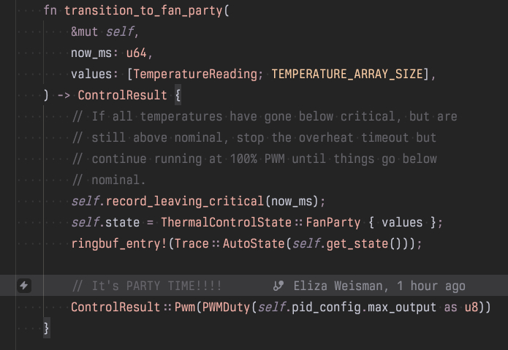The image size is (508, 350).
Task: Place cursor on the now_ms parameter name
Action: coord(89,53)
